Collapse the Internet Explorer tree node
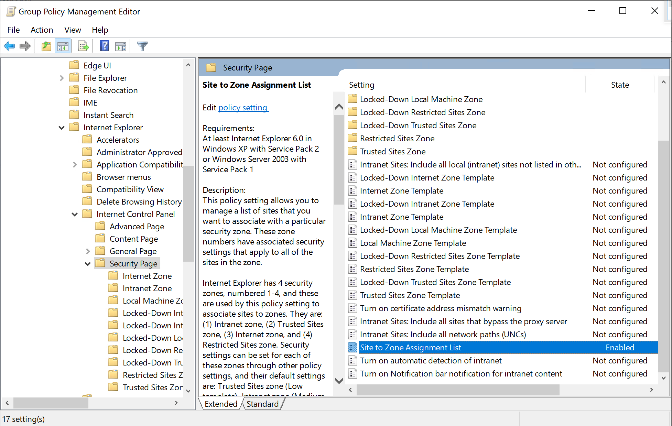 [x=62, y=128]
